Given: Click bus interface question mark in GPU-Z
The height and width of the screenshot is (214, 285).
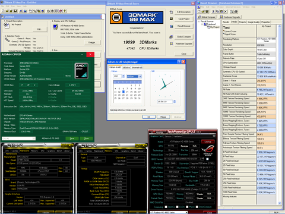Looking at the screenshot, I should coord(214,168).
